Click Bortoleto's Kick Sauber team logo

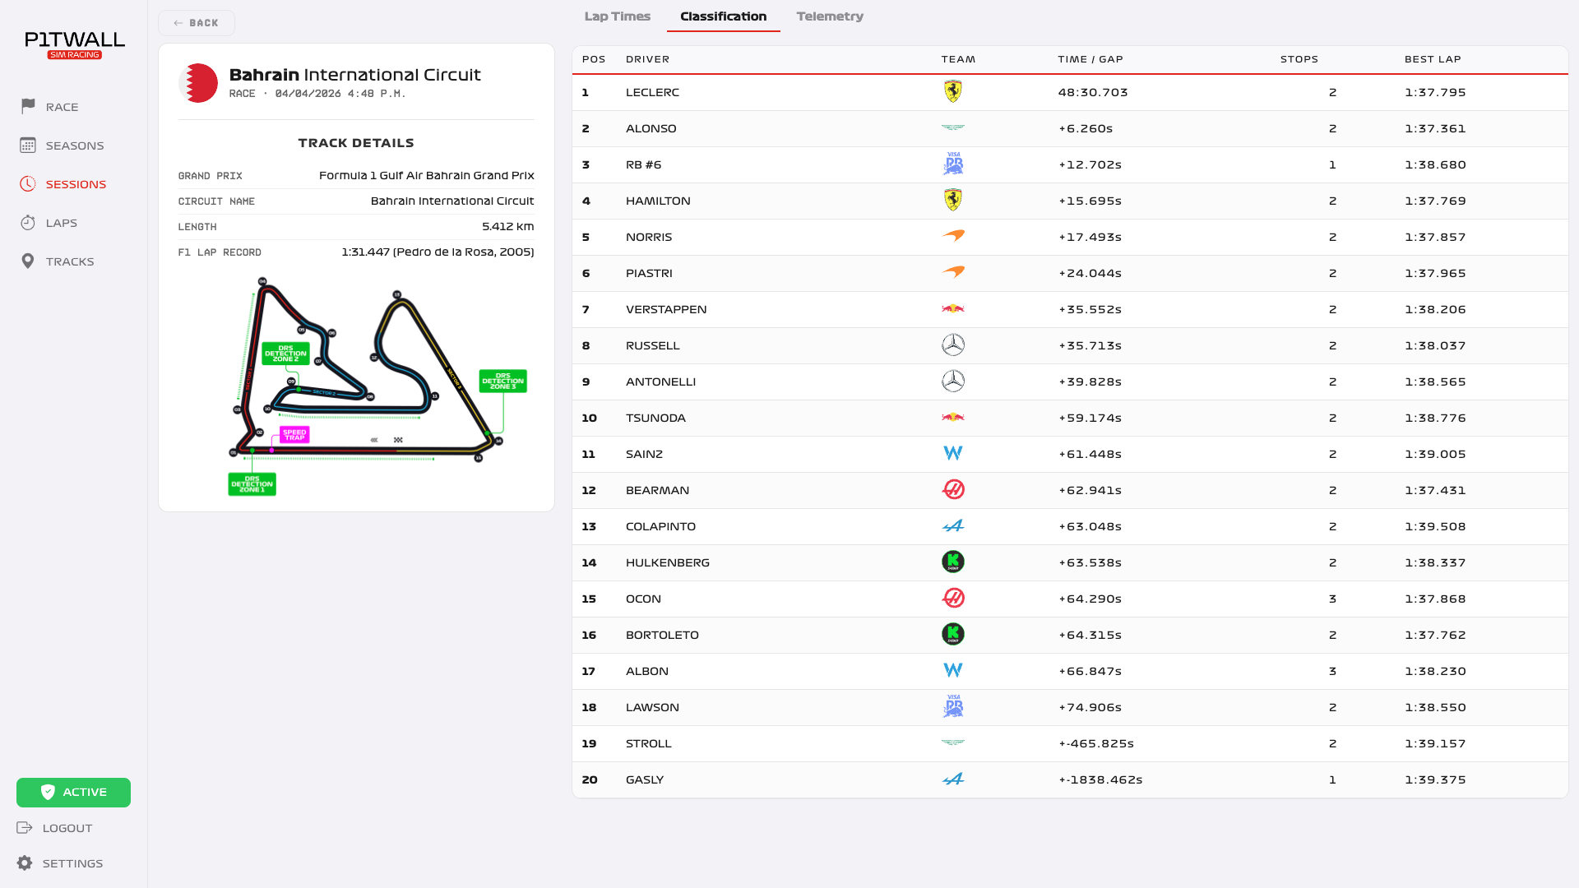coord(953,635)
